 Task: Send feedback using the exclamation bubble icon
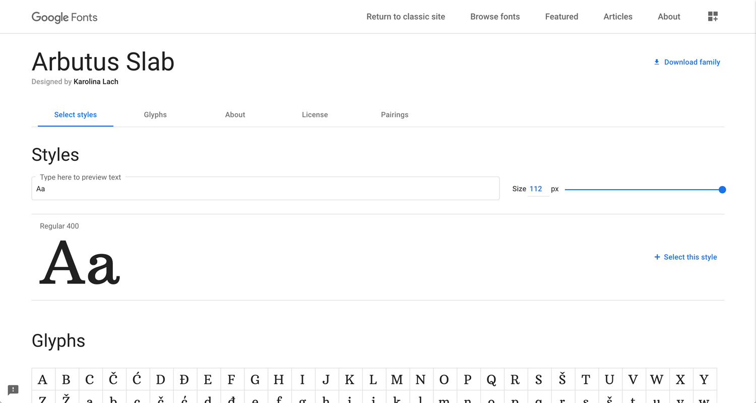tap(13, 390)
